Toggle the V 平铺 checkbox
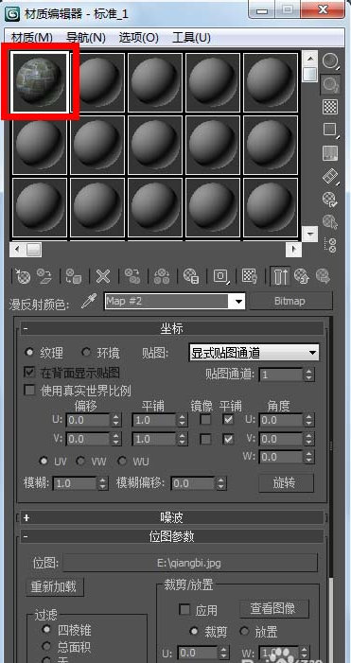351x663 pixels. [228, 440]
